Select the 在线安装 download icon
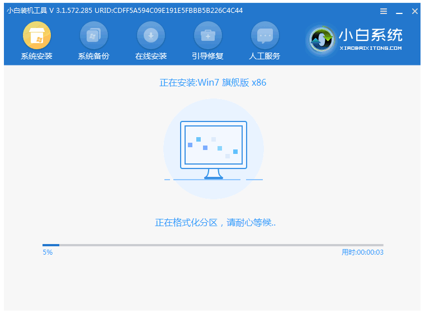This screenshot has height=314, width=425. tap(150, 35)
